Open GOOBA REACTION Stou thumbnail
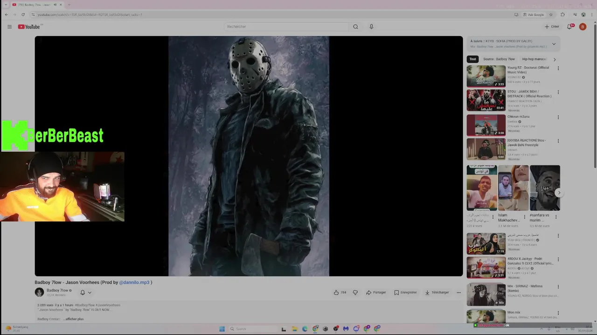597x335 pixels. point(486,149)
